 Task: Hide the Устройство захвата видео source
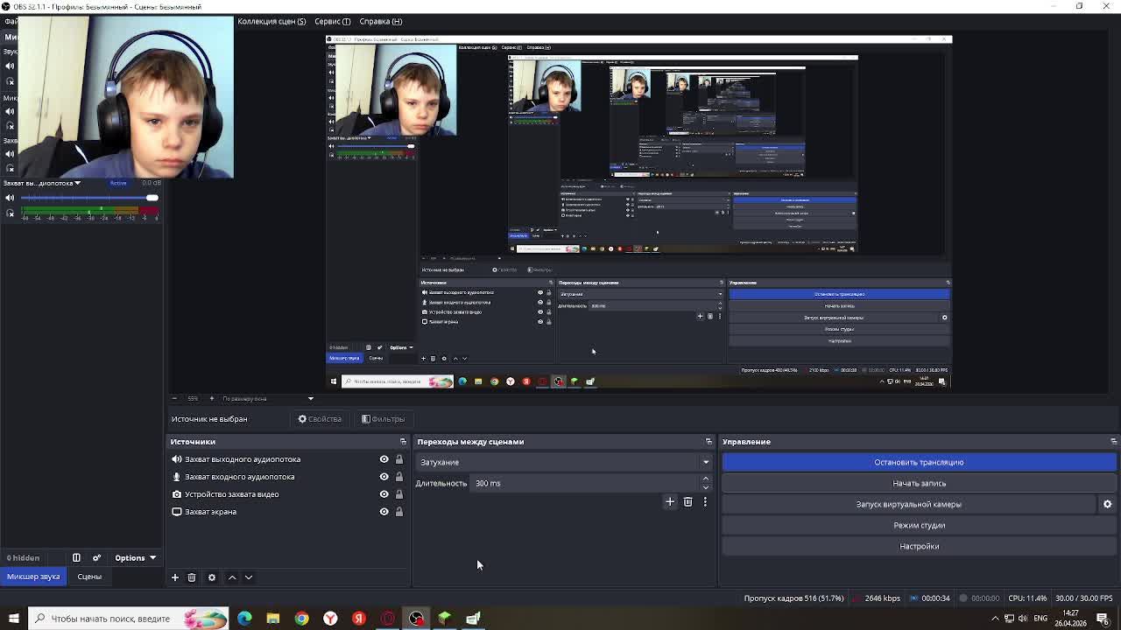pos(384,494)
